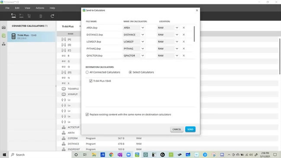This screenshot has height=158, width=281.
Task: Click the TI-84 Plus calculator icon in sidebar
Action: point(13,36)
